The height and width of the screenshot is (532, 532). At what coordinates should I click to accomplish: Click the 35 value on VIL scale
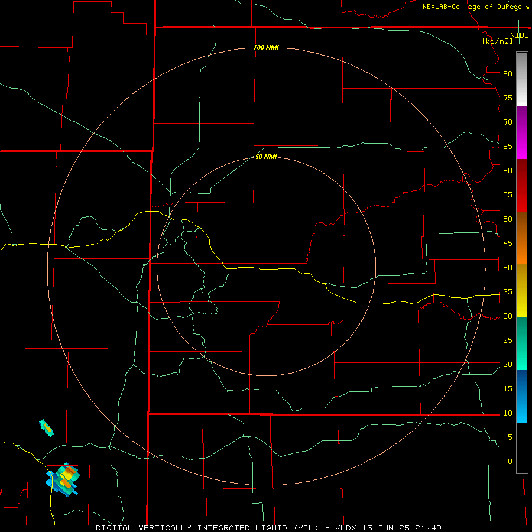508,292
